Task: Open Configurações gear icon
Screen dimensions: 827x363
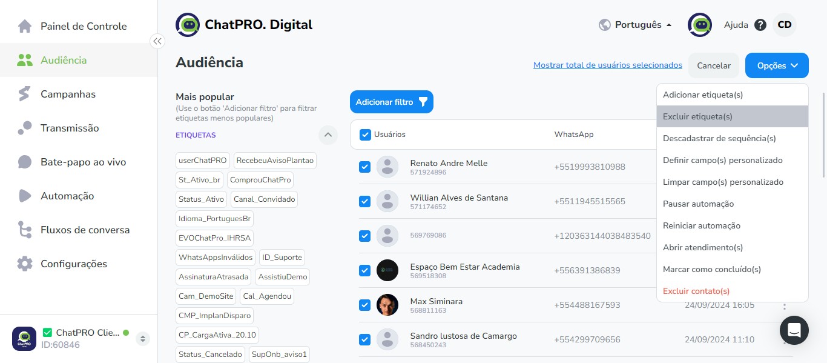Action: point(25,264)
